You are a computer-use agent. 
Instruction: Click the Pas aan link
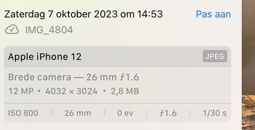(x=213, y=14)
